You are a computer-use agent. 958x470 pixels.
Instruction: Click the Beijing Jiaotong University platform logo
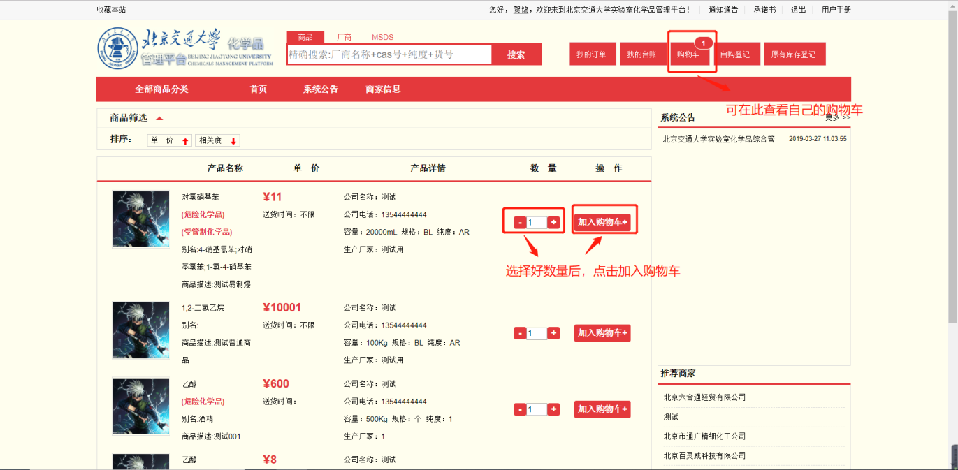pos(184,50)
